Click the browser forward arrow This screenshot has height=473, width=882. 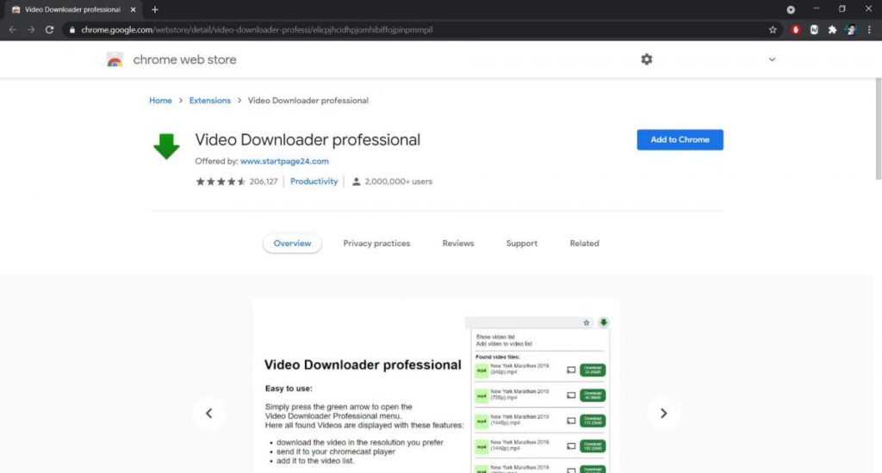[x=31, y=30]
